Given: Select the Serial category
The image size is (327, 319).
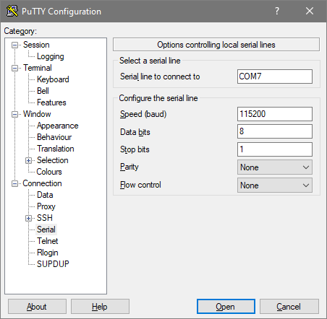Looking at the screenshot, I should (x=46, y=230).
